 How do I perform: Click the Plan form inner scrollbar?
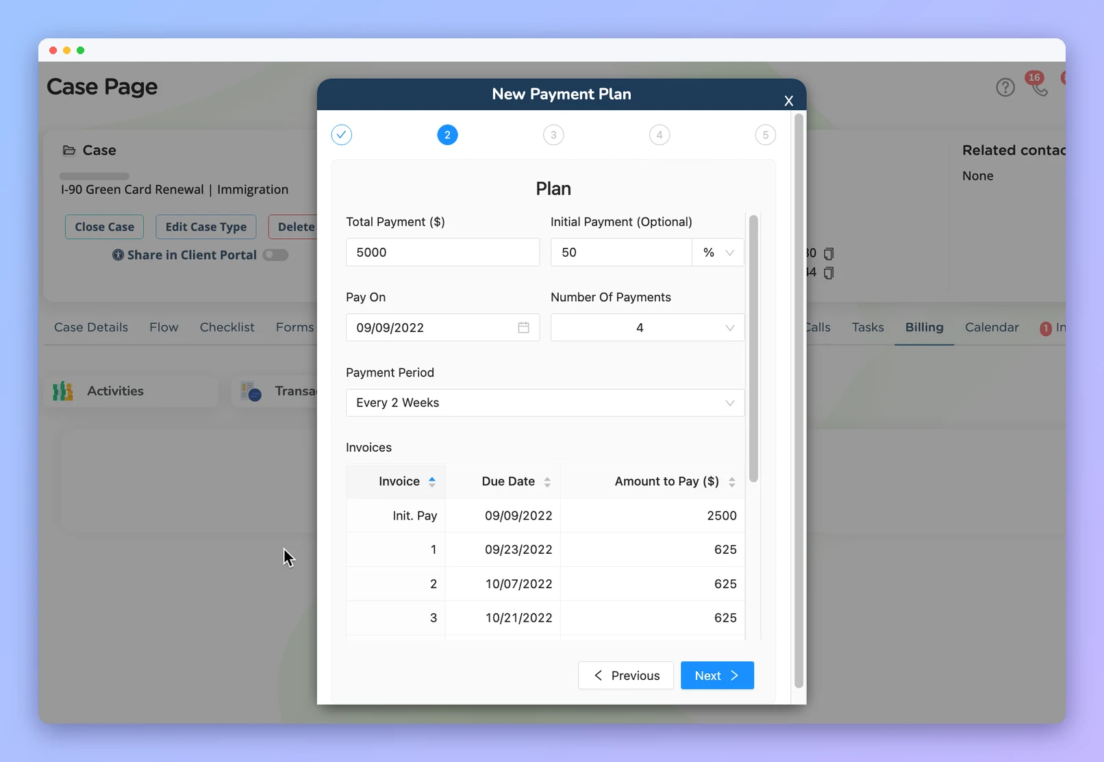click(x=753, y=348)
